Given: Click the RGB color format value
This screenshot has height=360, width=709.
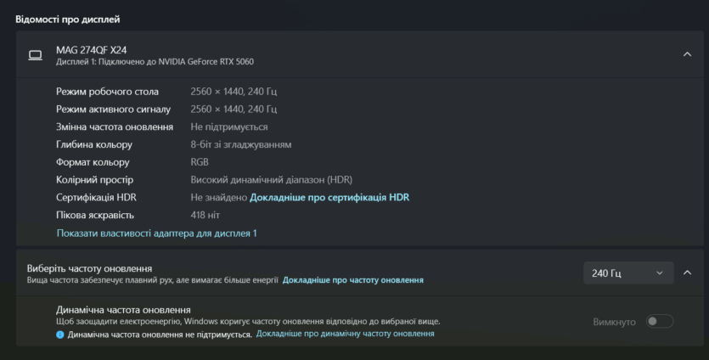Looking at the screenshot, I should [200, 161].
